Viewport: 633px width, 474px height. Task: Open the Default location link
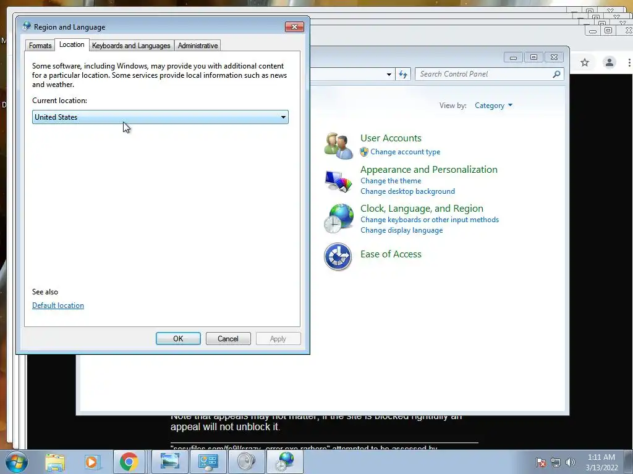pos(58,306)
